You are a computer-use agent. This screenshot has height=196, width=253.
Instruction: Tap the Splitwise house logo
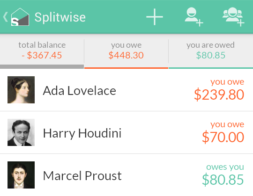pos(20,17)
